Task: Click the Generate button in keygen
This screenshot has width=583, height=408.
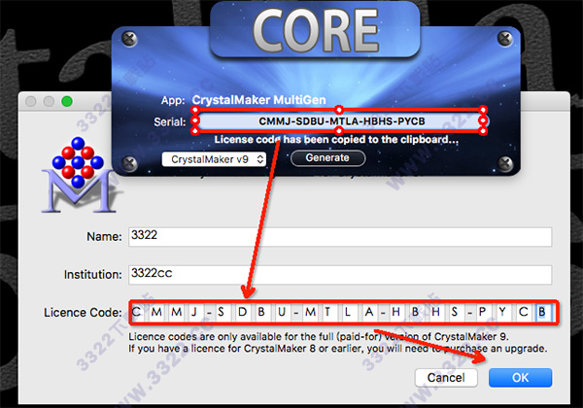Action: tap(327, 158)
